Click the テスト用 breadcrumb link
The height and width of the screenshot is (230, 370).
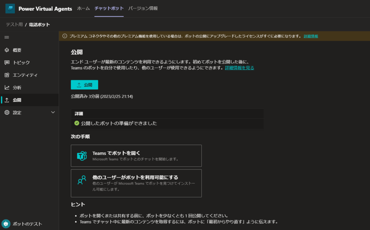tap(14, 25)
